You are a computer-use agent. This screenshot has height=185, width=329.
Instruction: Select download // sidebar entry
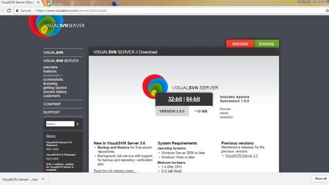pyautogui.click(x=52, y=76)
